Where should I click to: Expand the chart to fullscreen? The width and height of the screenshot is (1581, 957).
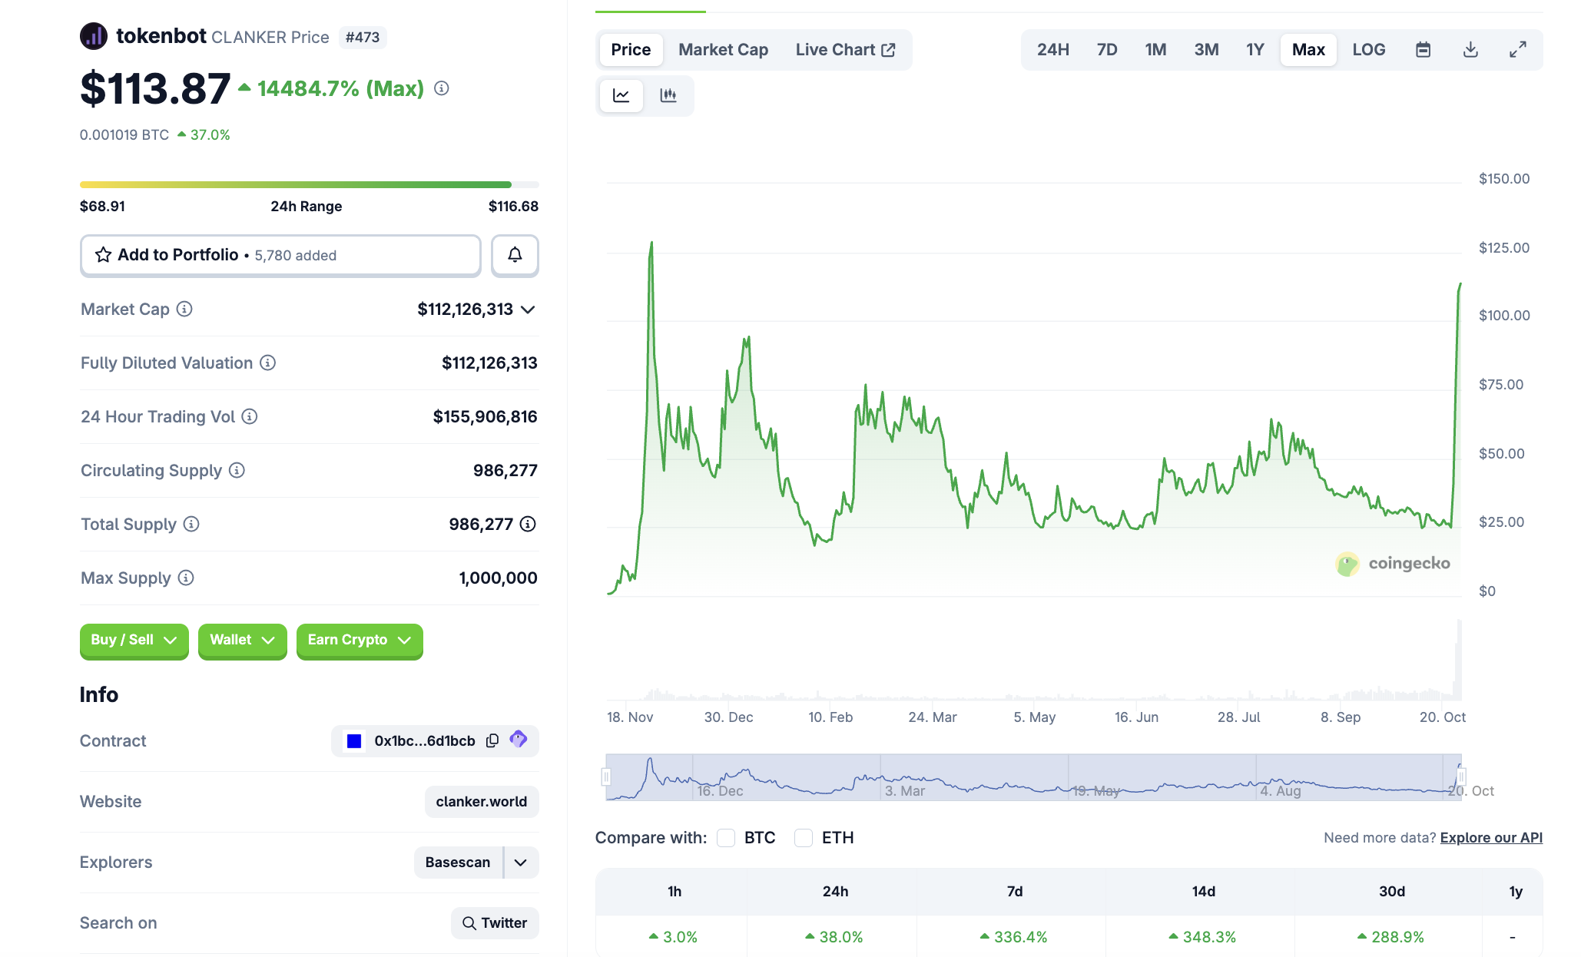pos(1517,50)
